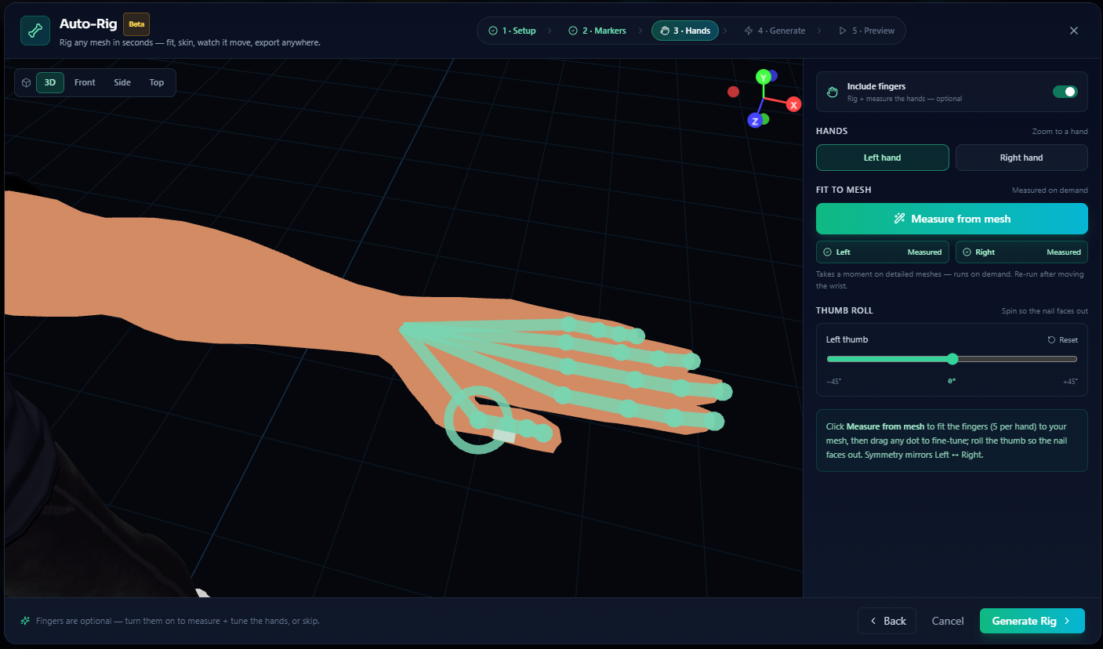Select the white thumb roll handle marker
1103x649 pixels.
(x=504, y=435)
